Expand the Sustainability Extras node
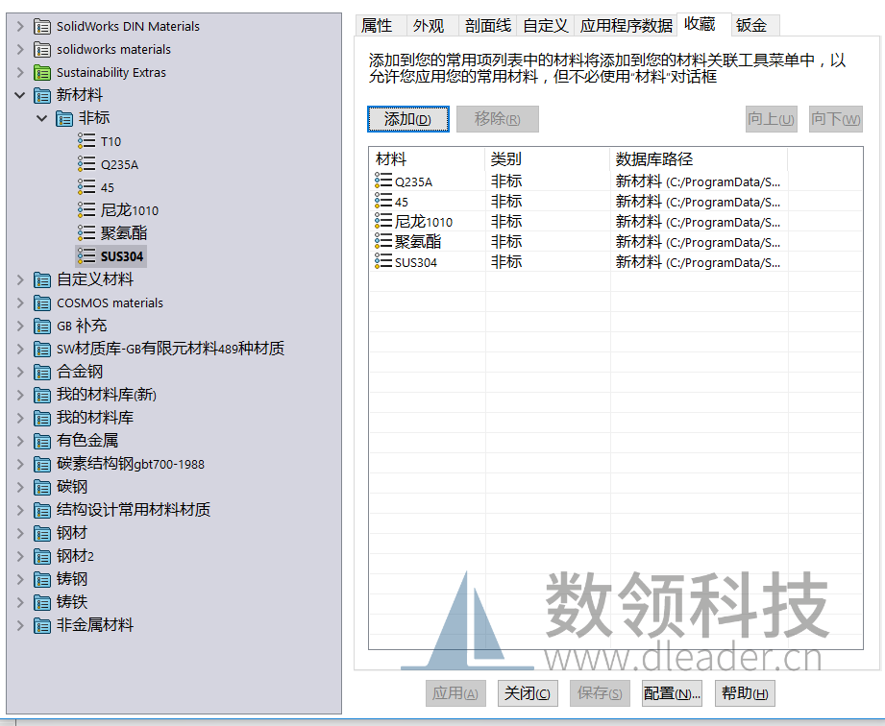 click(20, 72)
